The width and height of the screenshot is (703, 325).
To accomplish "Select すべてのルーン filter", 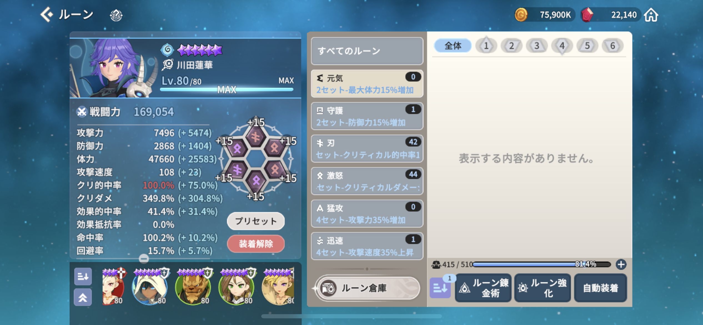I will (x=367, y=51).
